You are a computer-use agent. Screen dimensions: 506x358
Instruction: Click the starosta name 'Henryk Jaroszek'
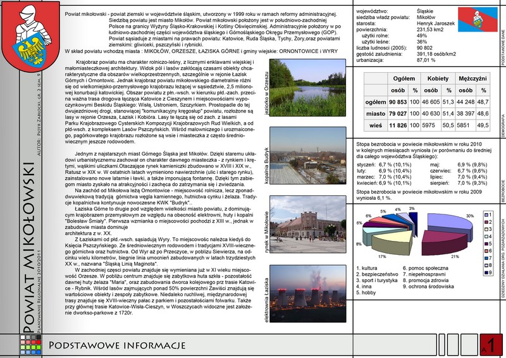(436, 23)
